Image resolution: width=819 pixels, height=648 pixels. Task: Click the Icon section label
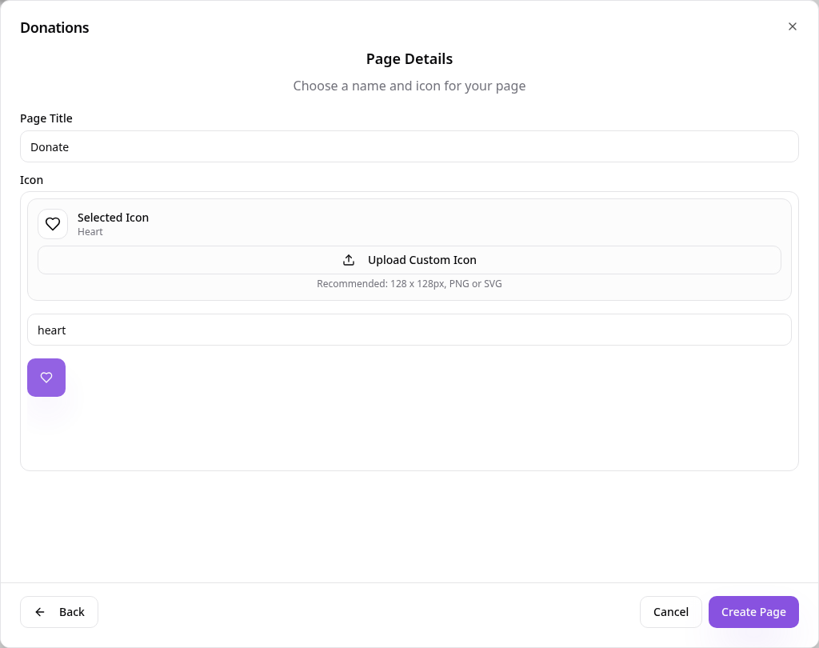[32, 180]
